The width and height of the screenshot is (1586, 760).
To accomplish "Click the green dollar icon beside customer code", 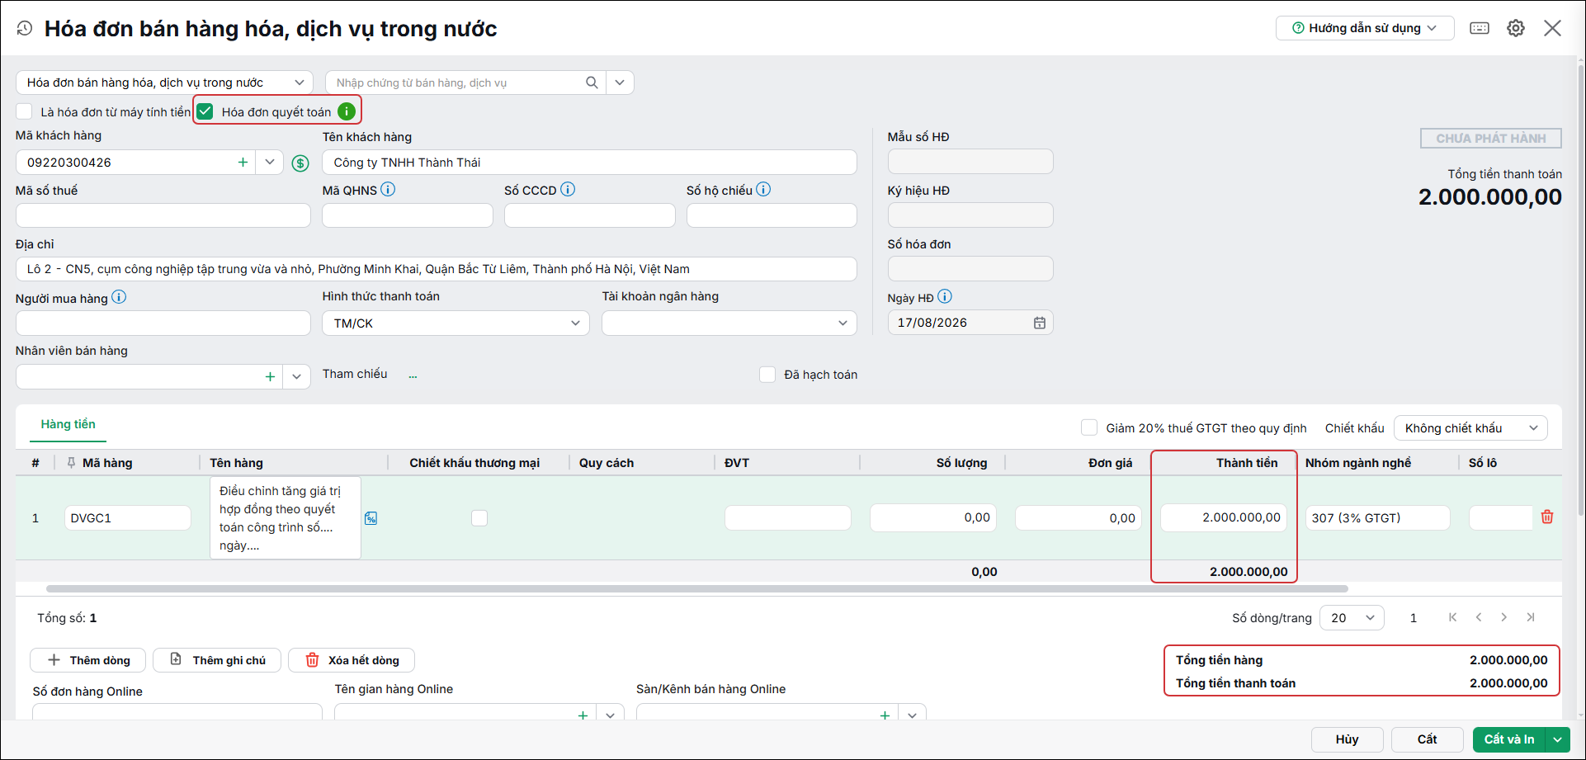I will point(300,163).
